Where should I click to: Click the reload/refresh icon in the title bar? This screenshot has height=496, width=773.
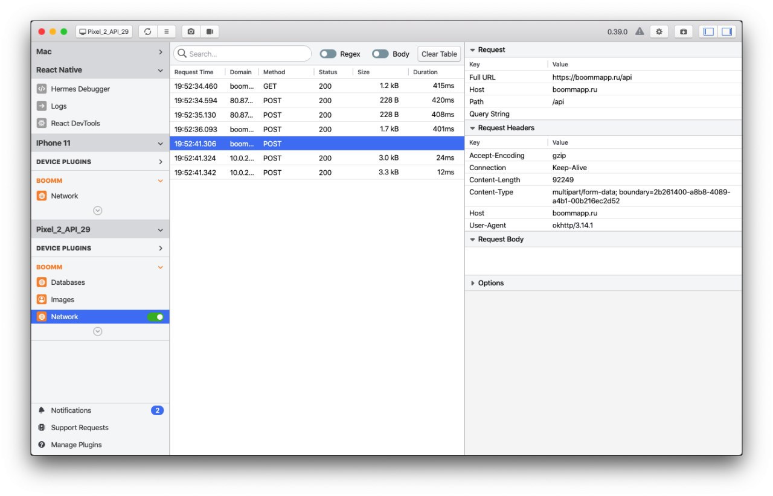pos(148,31)
